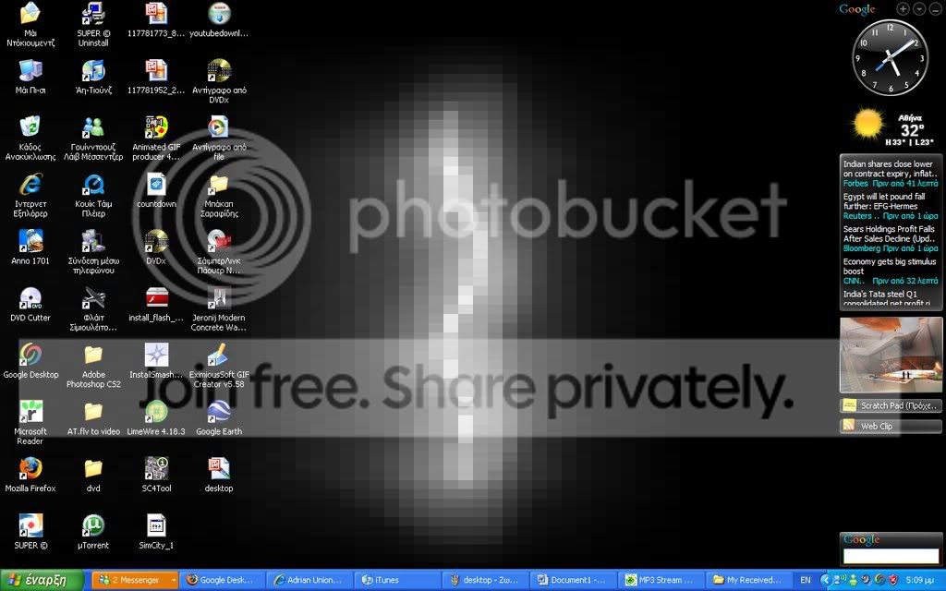Click the Google Desktop shortcut icon
946x591 pixels.
(x=30, y=356)
